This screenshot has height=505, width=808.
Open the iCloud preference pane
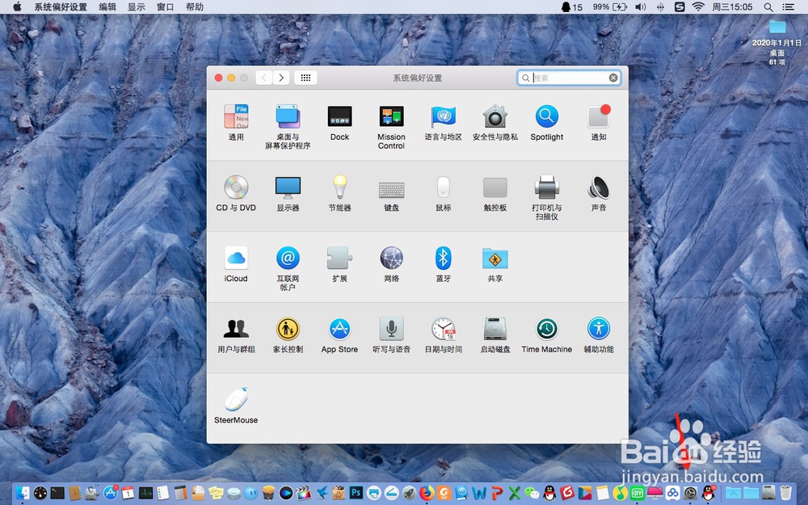click(236, 264)
